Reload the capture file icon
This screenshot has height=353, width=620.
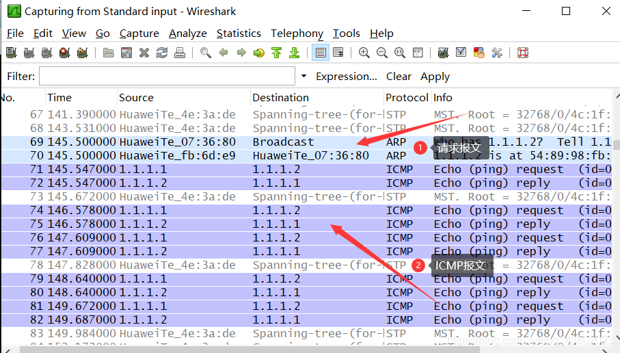tap(162, 53)
